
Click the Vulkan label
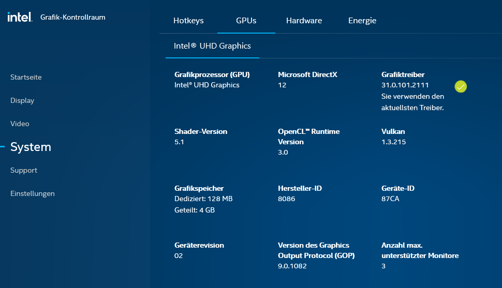click(393, 131)
